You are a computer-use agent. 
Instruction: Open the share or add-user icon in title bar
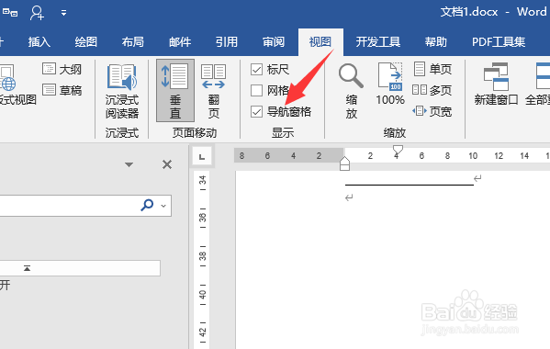click(x=37, y=13)
